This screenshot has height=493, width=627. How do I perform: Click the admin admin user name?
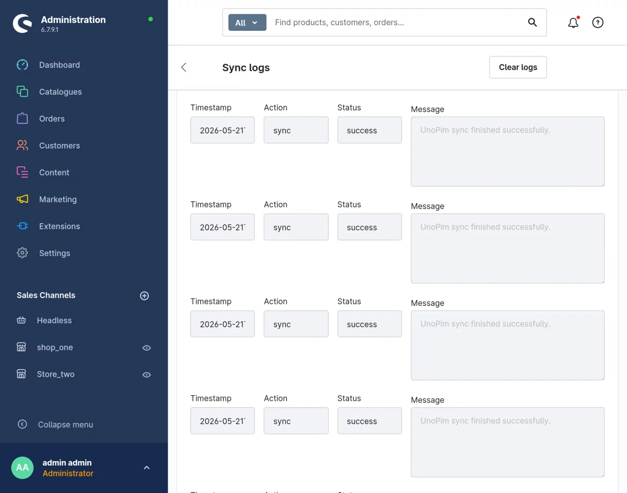(x=67, y=463)
